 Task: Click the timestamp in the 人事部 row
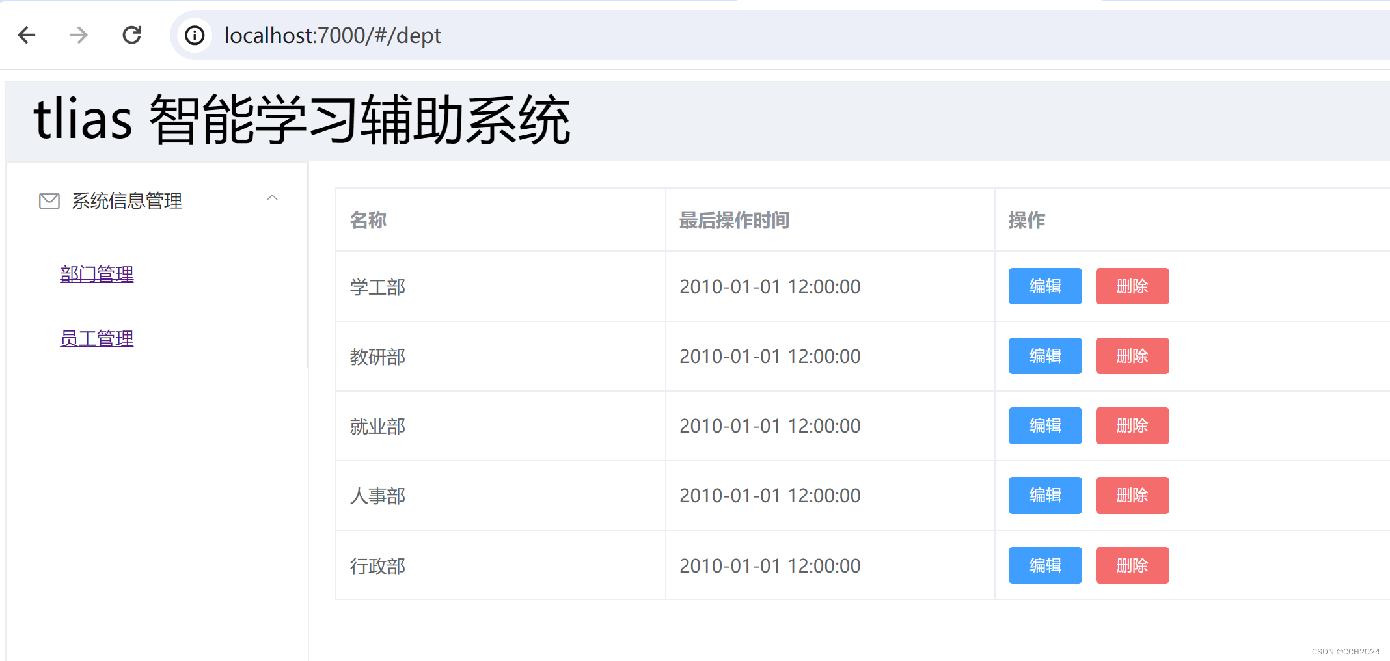click(770, 495)
